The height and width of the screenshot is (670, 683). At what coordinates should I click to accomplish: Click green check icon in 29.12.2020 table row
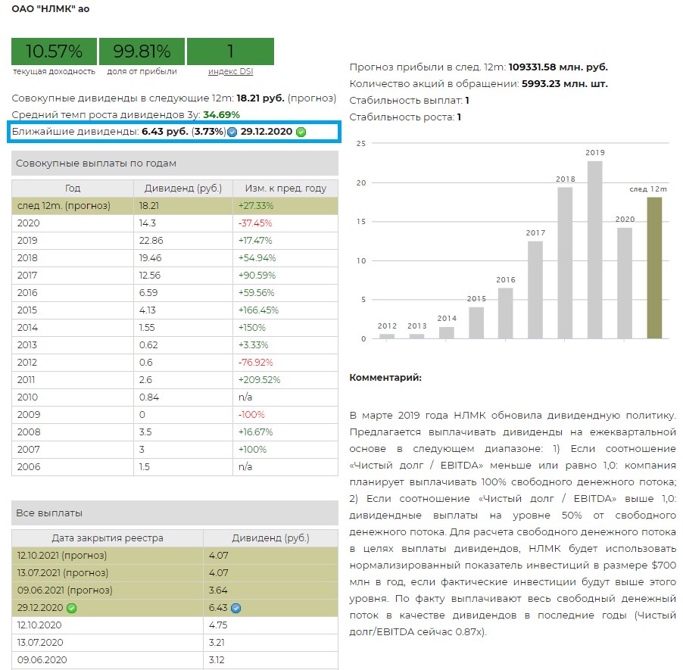click(72, 608)
